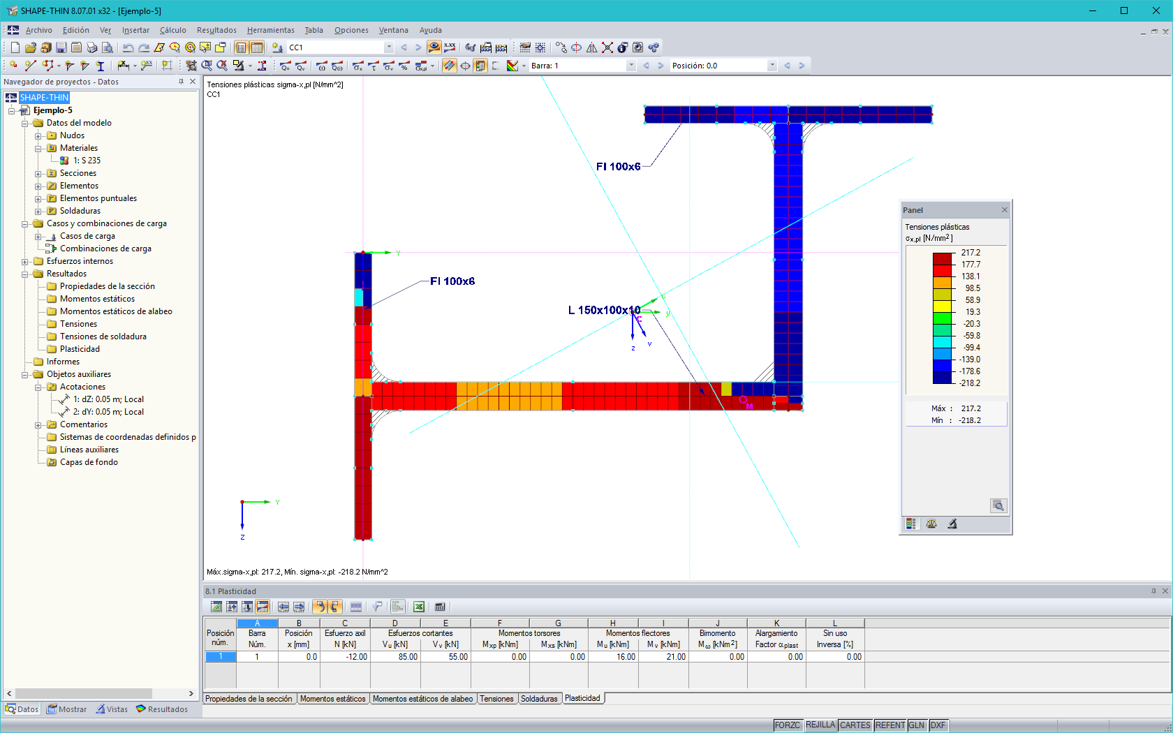Screen dimensions: 1173x733
Task: Select the Qu static moment icon
Action: 285,66
